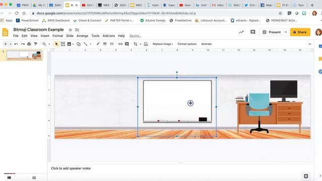Screen dimensions: 322x181
Task: Set border dash style
Action: tap(112, 44)
